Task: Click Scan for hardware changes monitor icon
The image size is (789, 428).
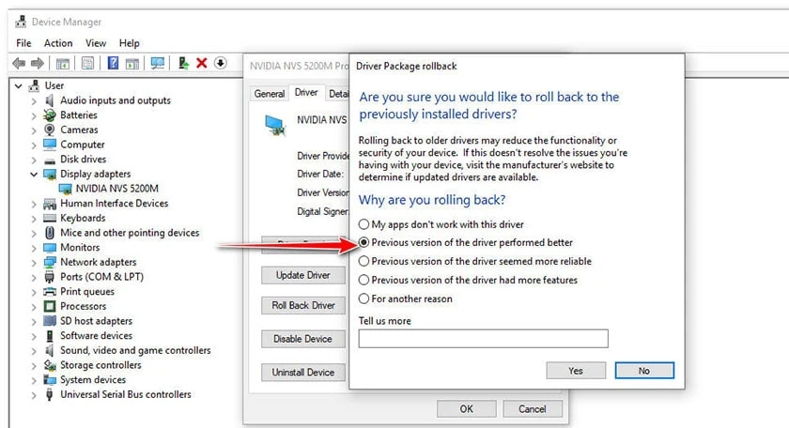Action: click(158, 63)
